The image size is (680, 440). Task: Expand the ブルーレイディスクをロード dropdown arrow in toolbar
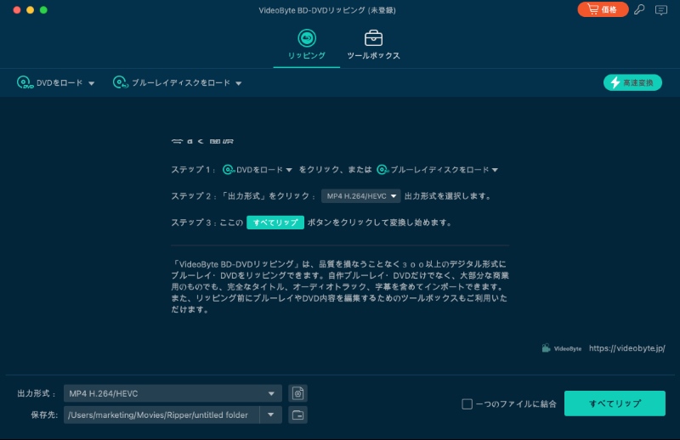point(239,83)
